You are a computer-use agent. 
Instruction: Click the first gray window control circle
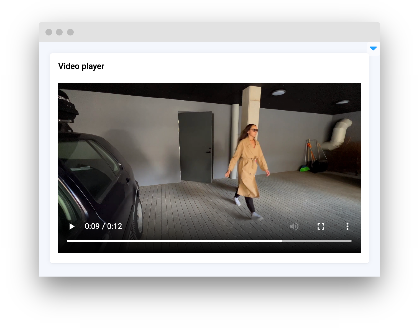pyautogui.click(x=49, y=32)
